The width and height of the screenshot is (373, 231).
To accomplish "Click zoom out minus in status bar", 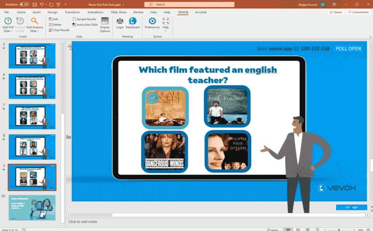I will pos(325,230).
